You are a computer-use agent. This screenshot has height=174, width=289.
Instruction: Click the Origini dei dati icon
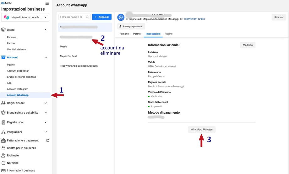tap(3, 103)
